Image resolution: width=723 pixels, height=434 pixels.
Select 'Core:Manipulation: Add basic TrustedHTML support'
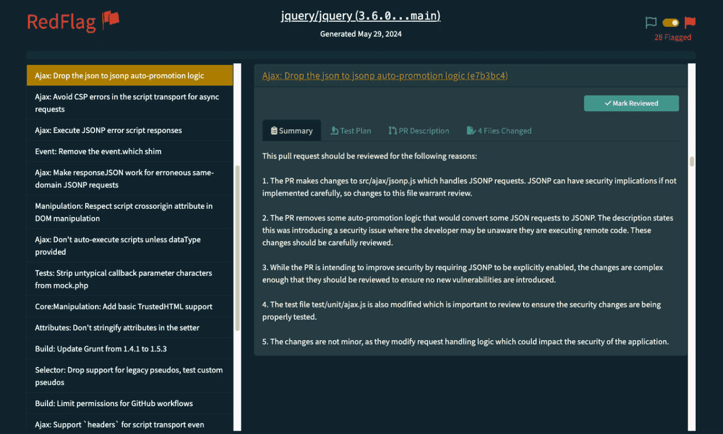[123, 306]
